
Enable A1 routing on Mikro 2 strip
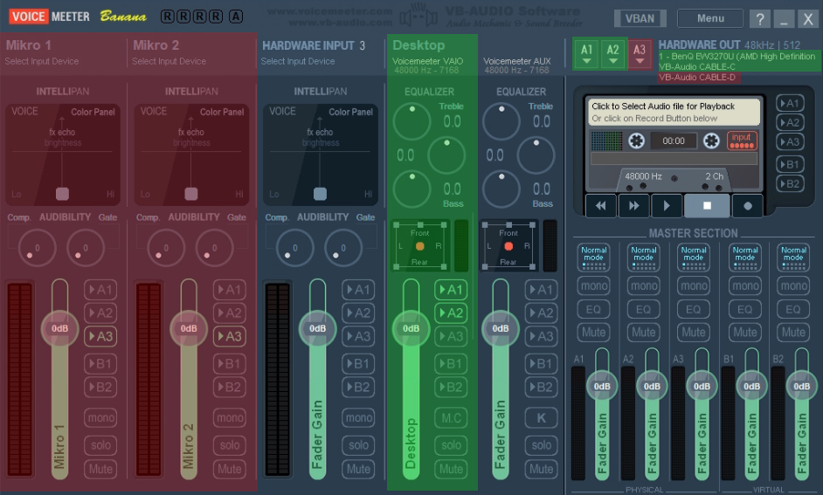click(x=230, y=290)
